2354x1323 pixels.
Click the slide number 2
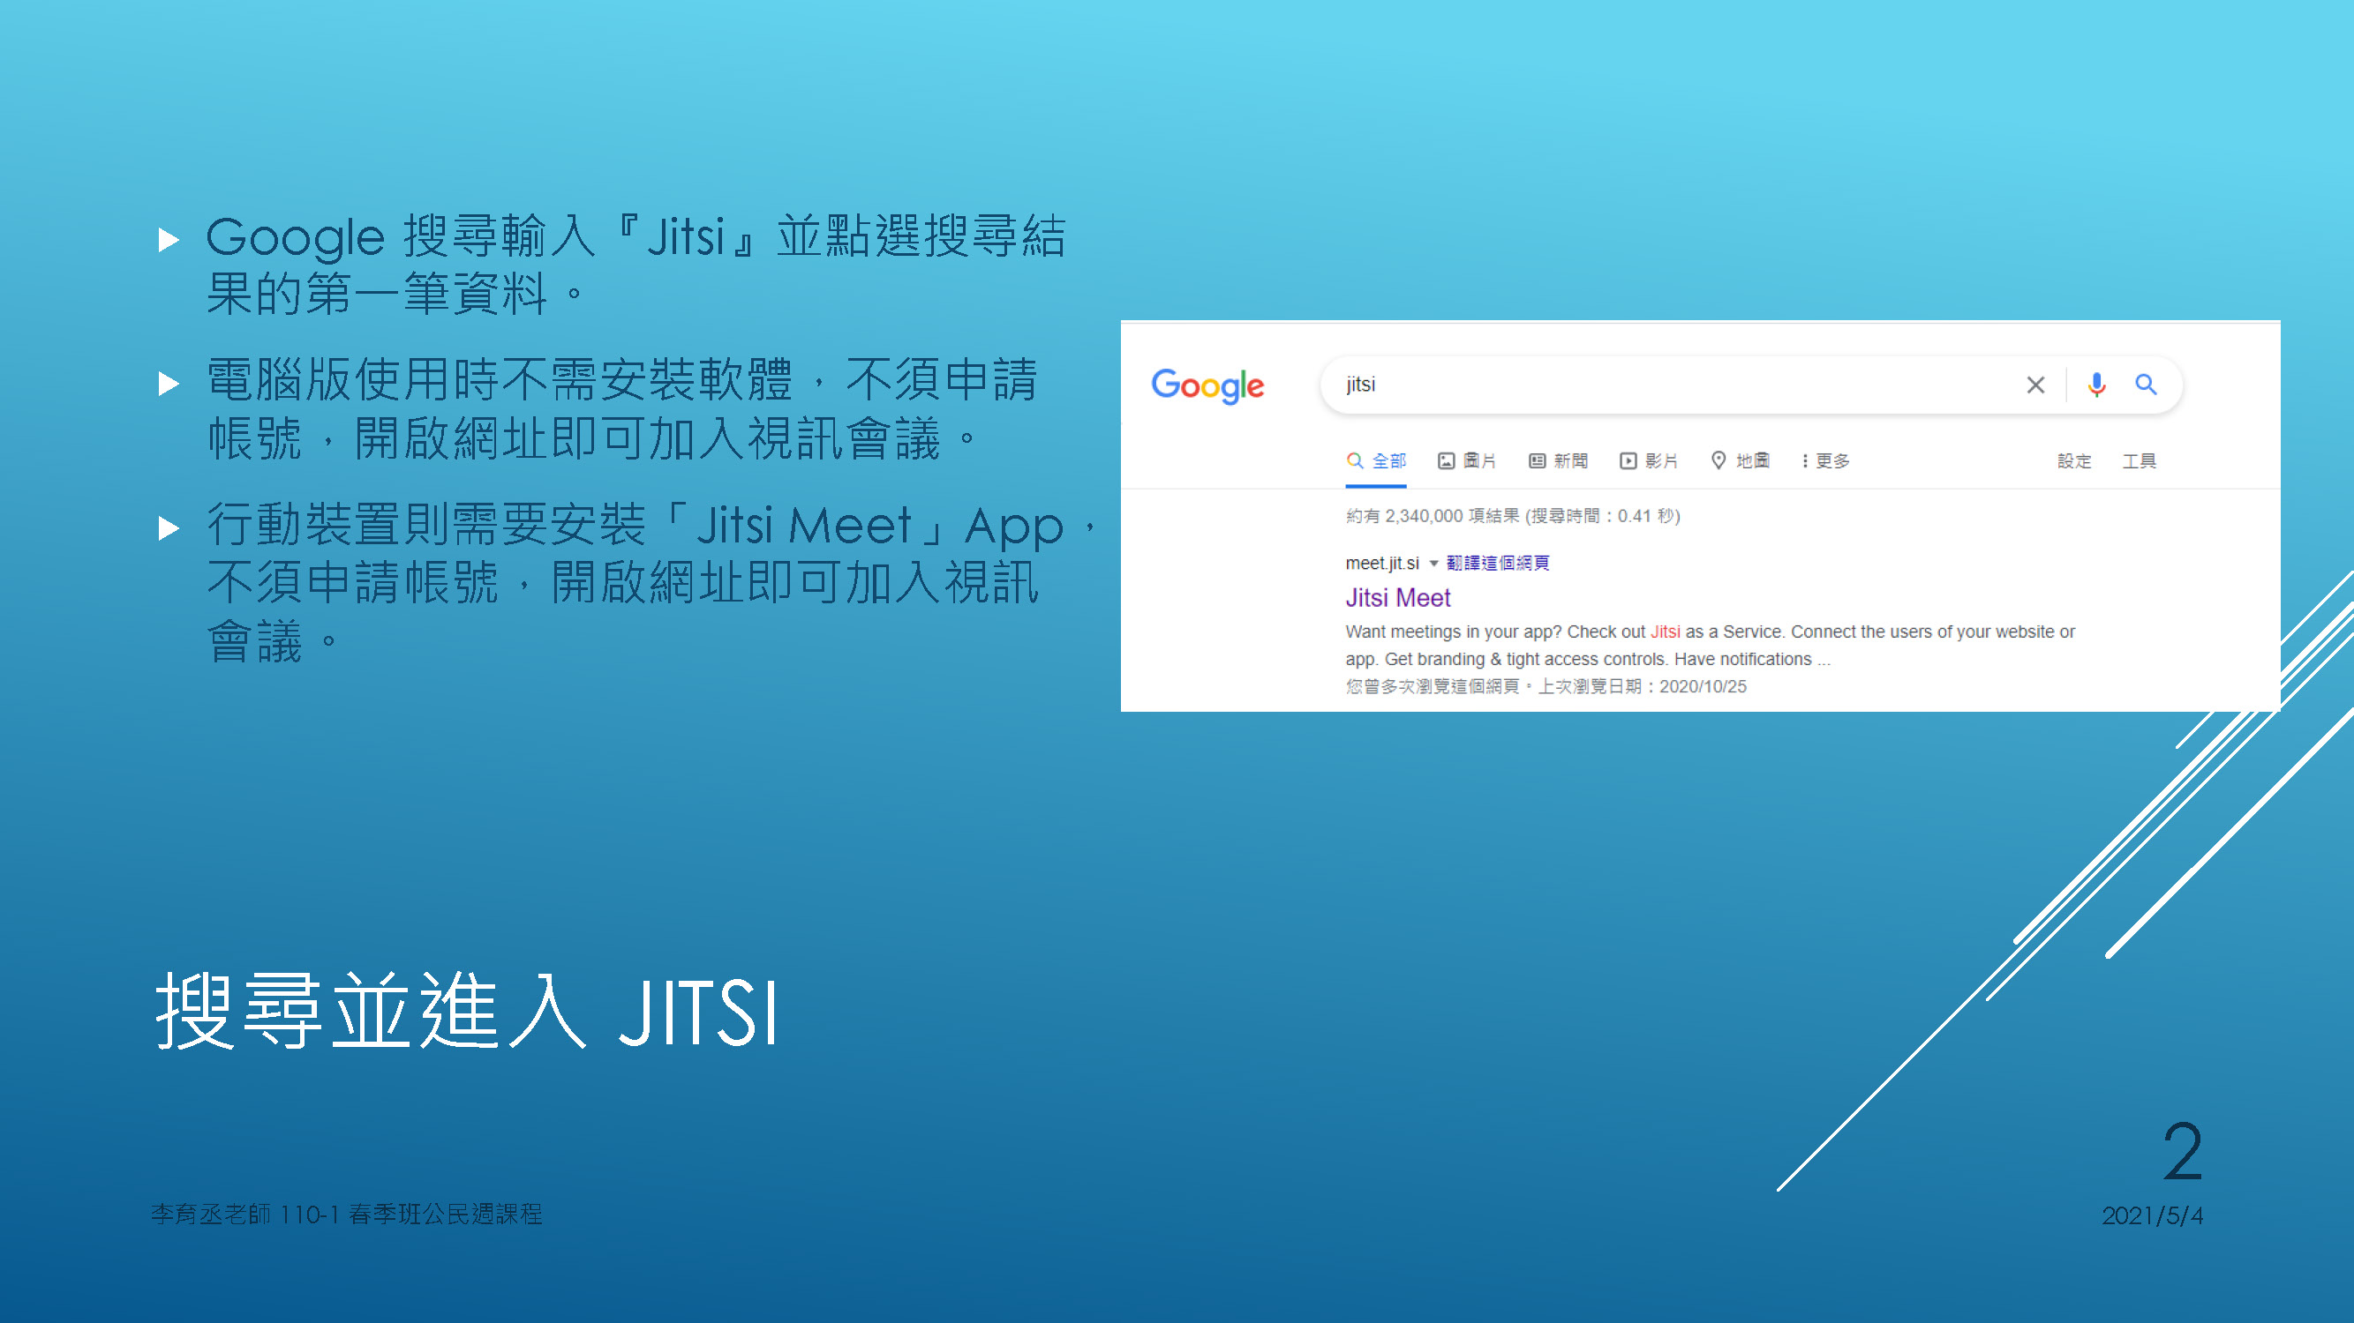[x=2181, y=1151]
